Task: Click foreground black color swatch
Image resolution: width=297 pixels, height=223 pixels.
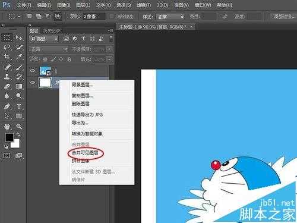Action: click(9, 137)
